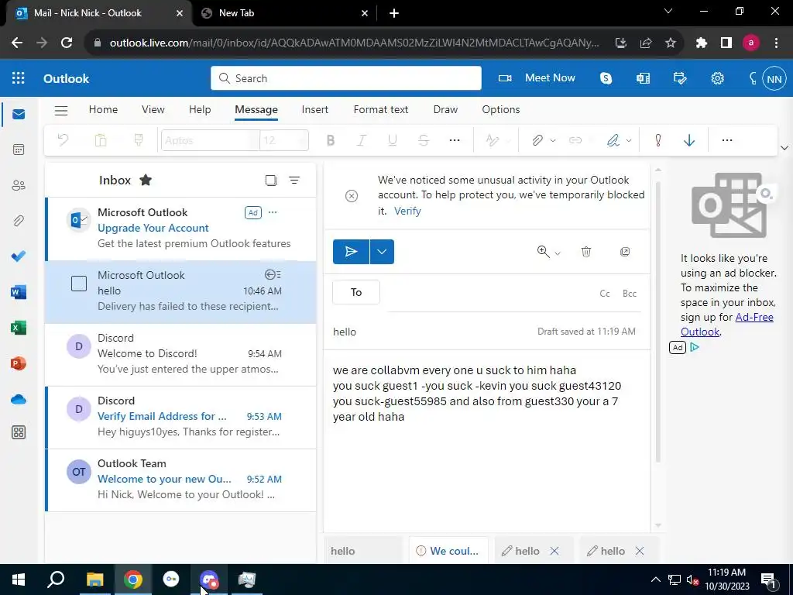This screenshot has height=595, width=793.
Task: Open Calendar in left sidebar
Action: 19,150
